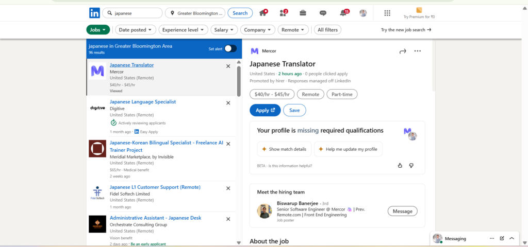Expand the Experience level filter
528x247 pixels.
tap(183, 30)
